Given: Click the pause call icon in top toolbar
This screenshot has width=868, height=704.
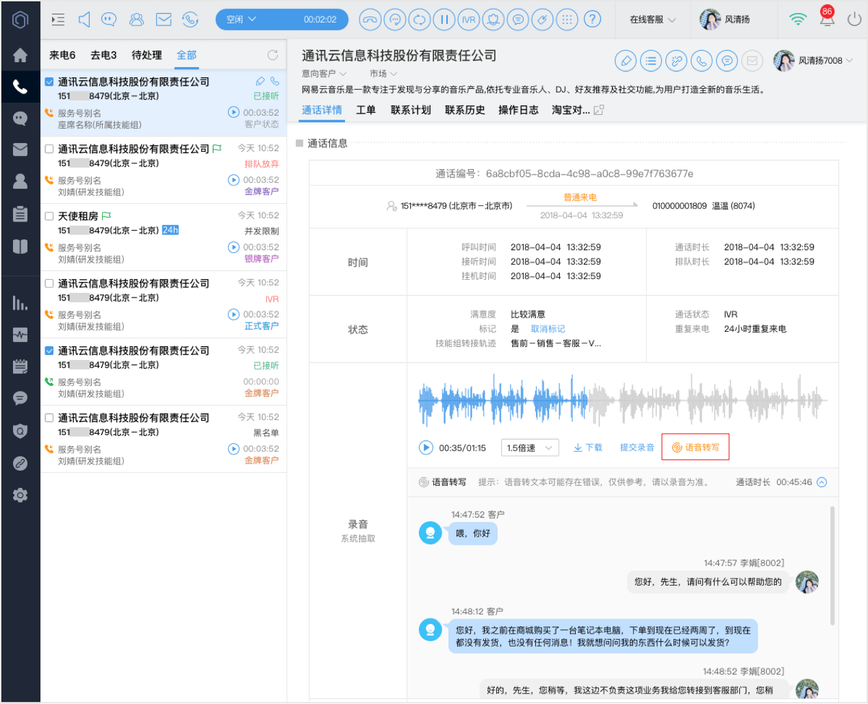Looking at the screenshot, I should pyautogui.click(x=444, y=20).
